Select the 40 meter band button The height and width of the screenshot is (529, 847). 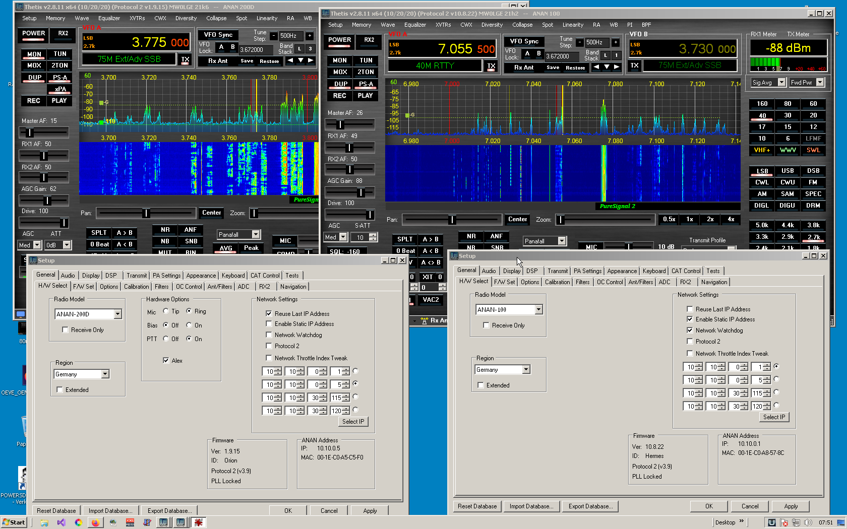coord(762,116)
